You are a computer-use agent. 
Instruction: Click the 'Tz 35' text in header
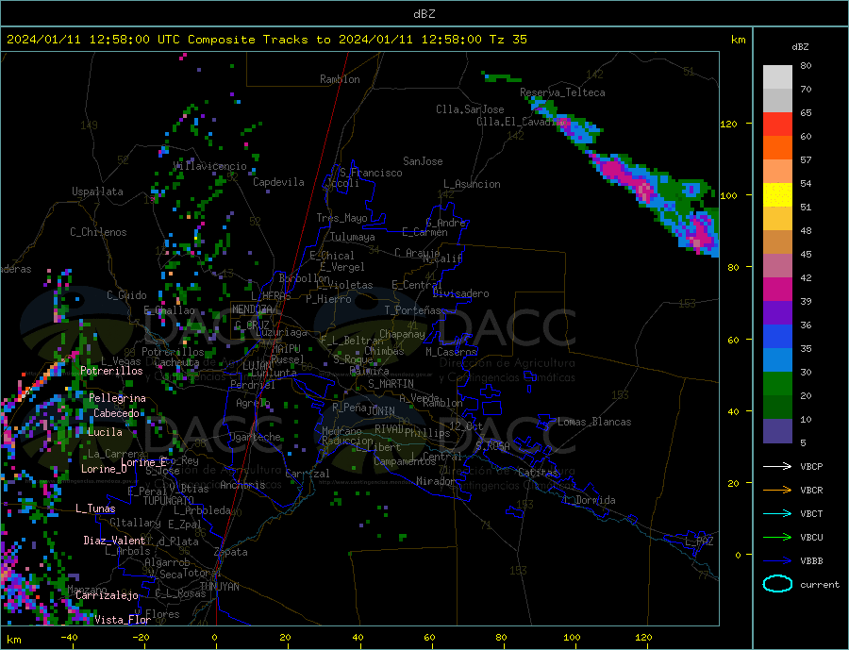[508, 40]
